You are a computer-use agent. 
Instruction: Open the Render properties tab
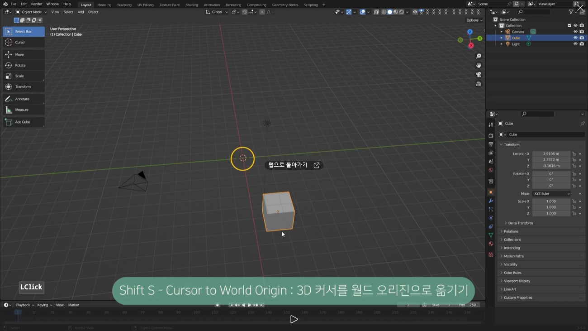[491, 135]
